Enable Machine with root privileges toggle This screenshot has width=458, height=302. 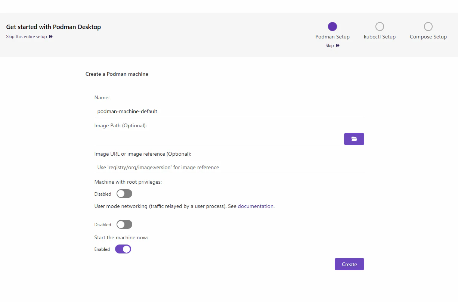[124, 194]
